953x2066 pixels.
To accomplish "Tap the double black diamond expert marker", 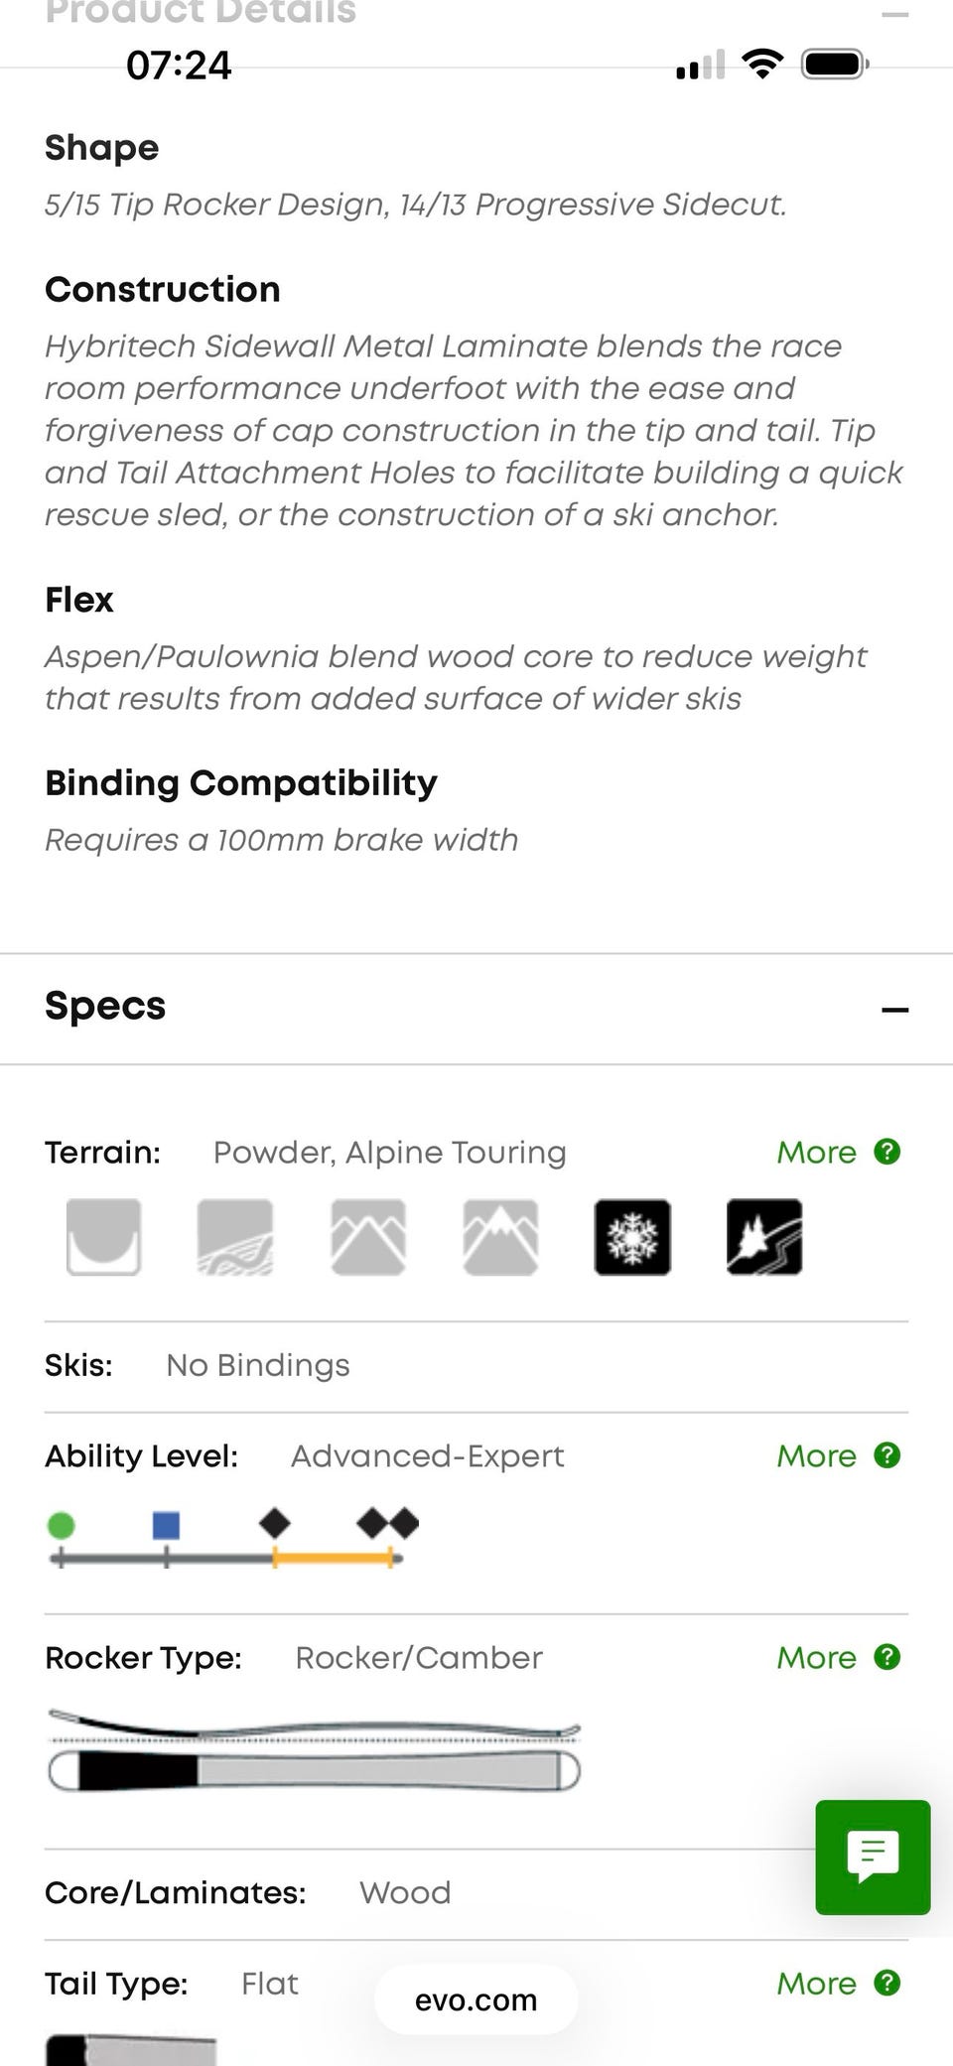I will (388, 1523).
